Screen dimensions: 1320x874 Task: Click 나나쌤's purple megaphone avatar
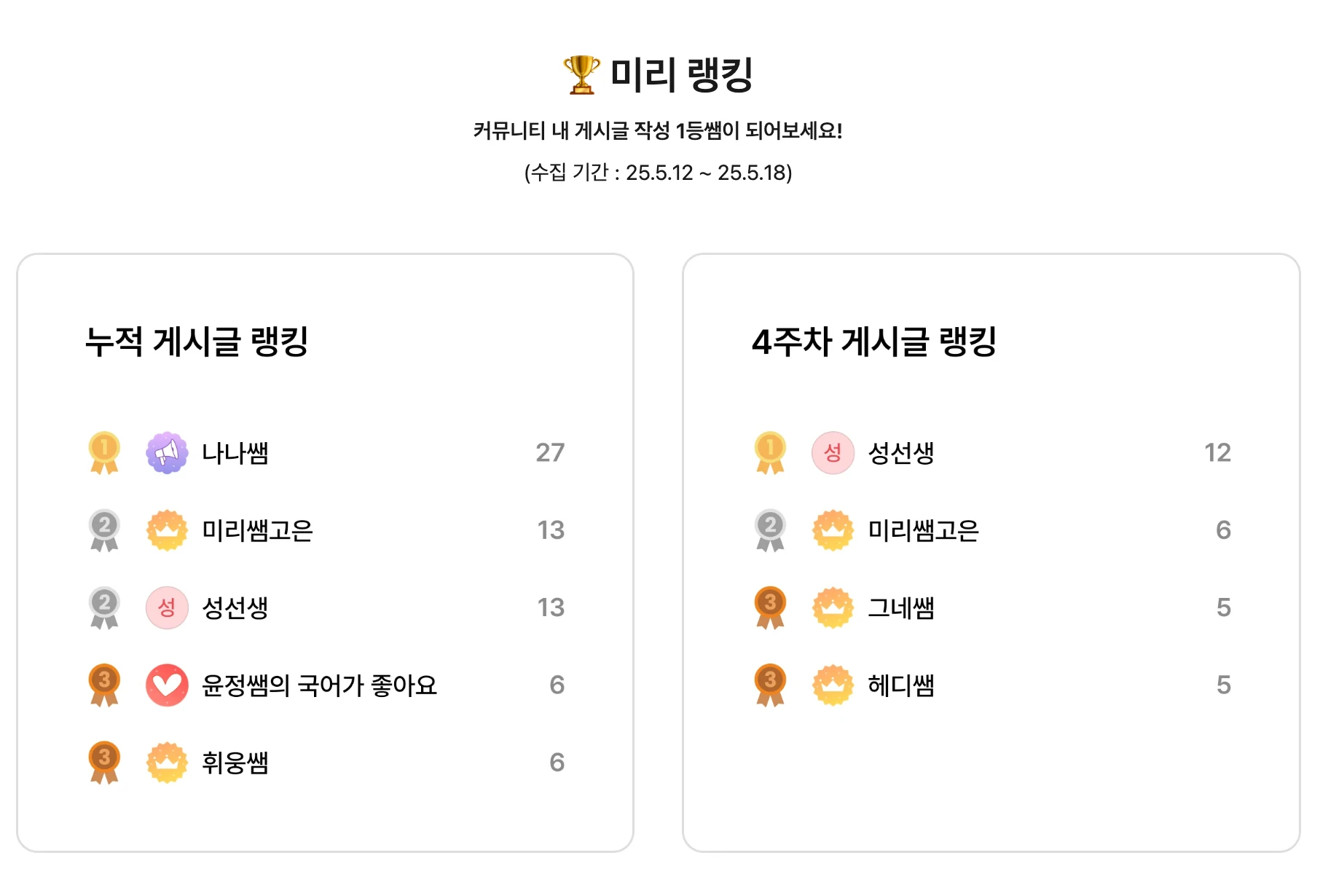pyautogui.click(x=167, y=452)
